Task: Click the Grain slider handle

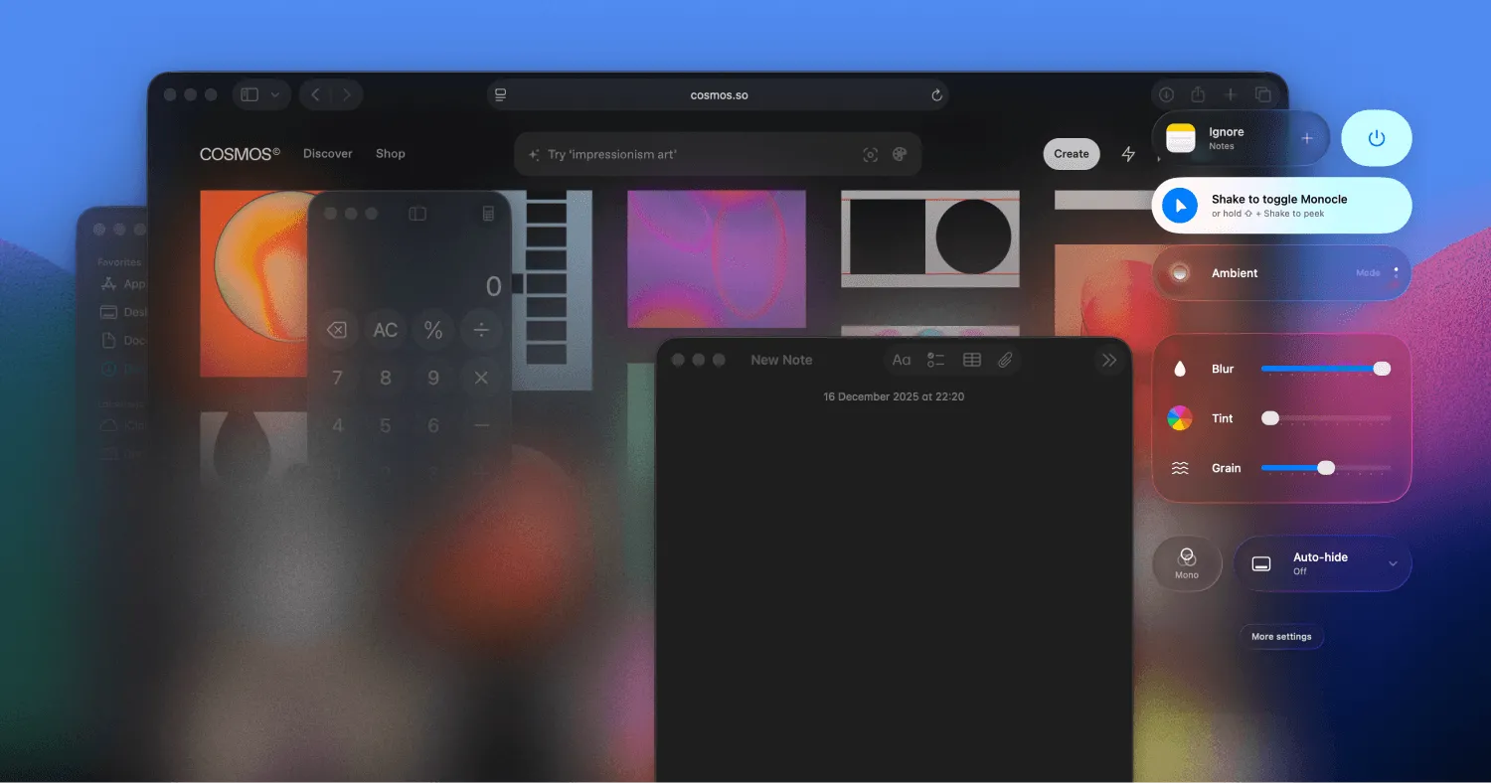Action: coord(1326,468)
